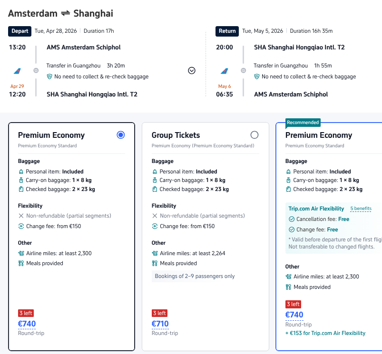Click the airline logo on the departing flight
Image resolution: width=382 pixels, height=354 pixels.
coord(17,71)
